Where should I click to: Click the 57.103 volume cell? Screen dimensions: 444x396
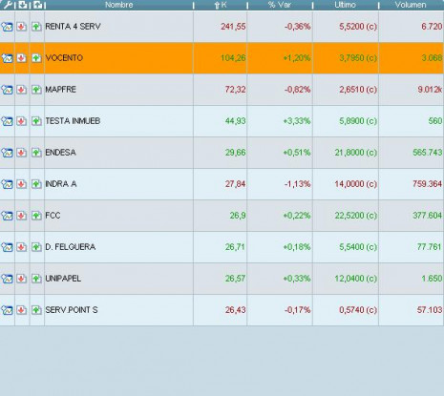pos(430,310)
